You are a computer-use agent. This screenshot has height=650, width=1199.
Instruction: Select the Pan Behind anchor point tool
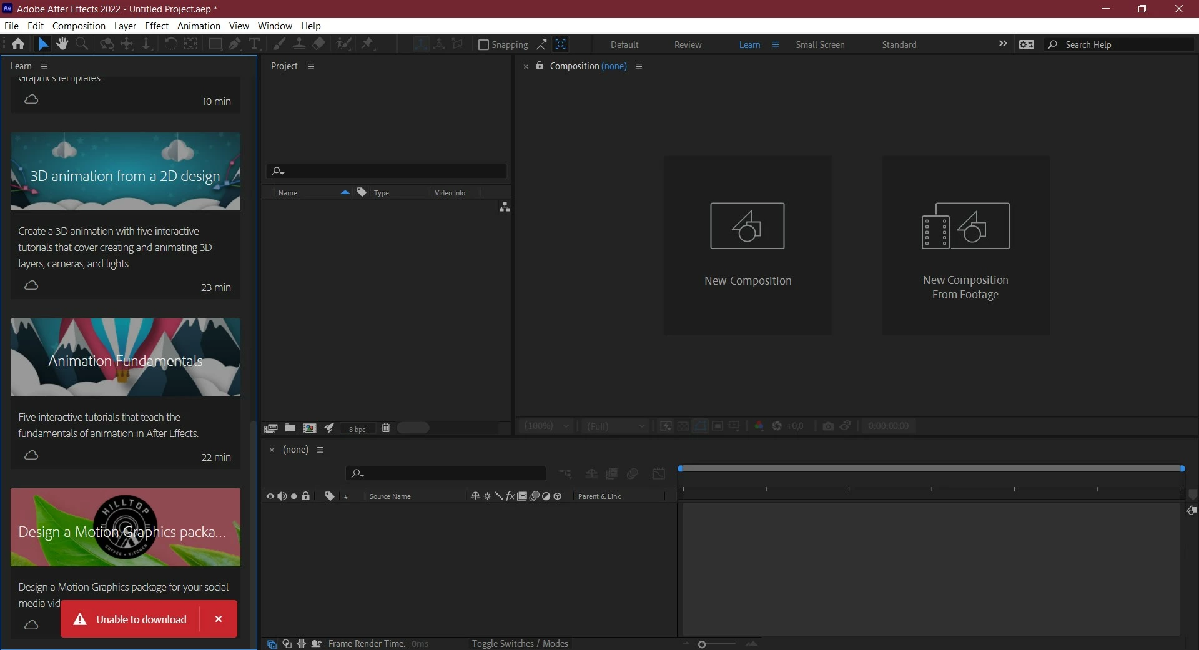click(191, 44)
